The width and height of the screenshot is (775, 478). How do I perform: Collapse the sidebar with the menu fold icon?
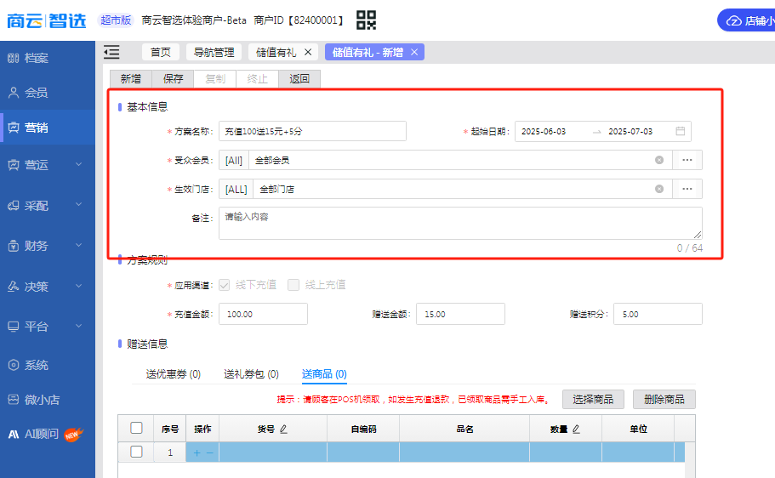coord(111,52)
